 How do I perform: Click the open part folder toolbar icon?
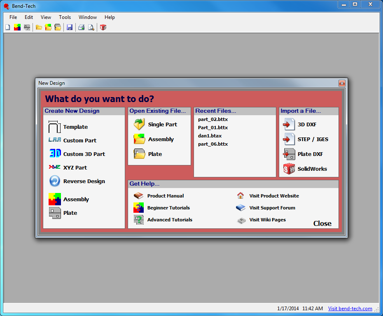pos(39,27)
